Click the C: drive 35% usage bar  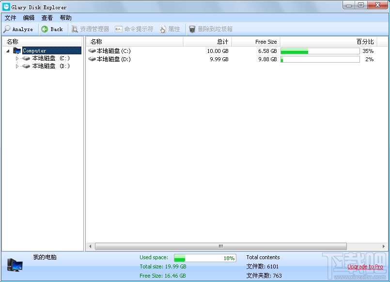coord(320,51)
